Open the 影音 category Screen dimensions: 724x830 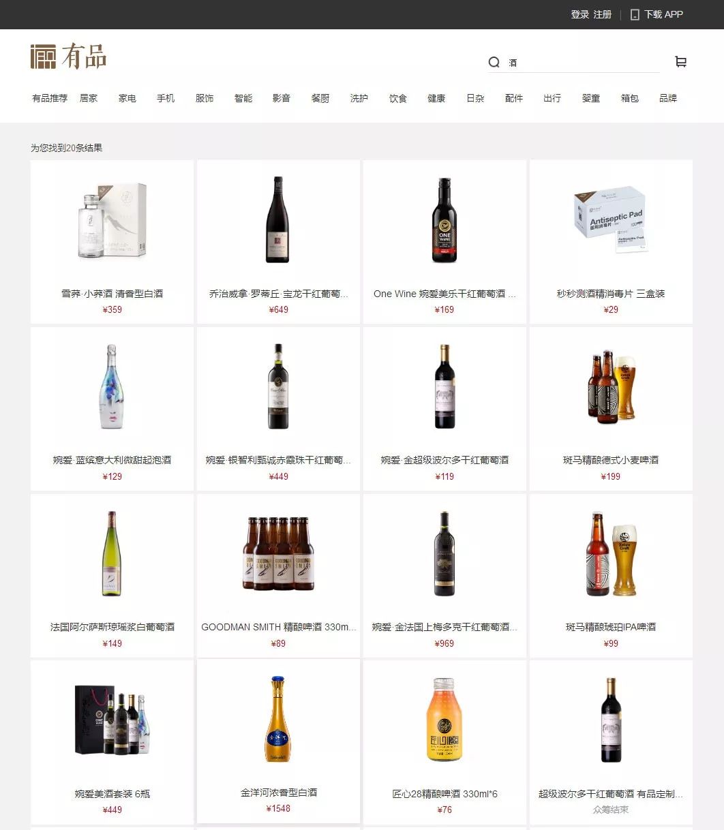coord(282,98)
